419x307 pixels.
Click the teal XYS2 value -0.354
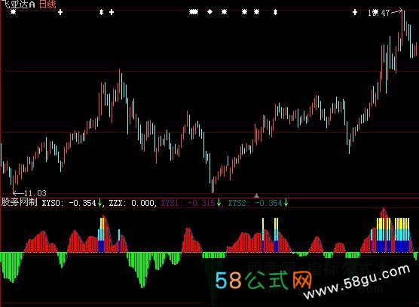point(268,203)
